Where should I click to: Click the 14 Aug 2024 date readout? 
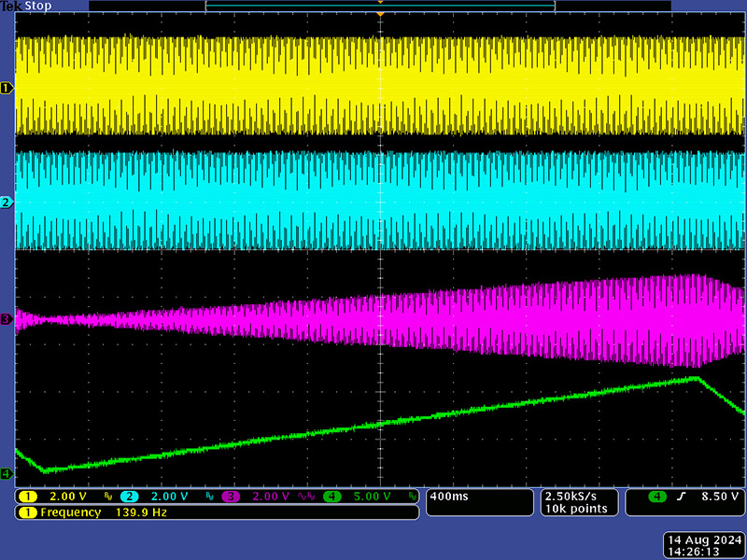pos(704,540)
